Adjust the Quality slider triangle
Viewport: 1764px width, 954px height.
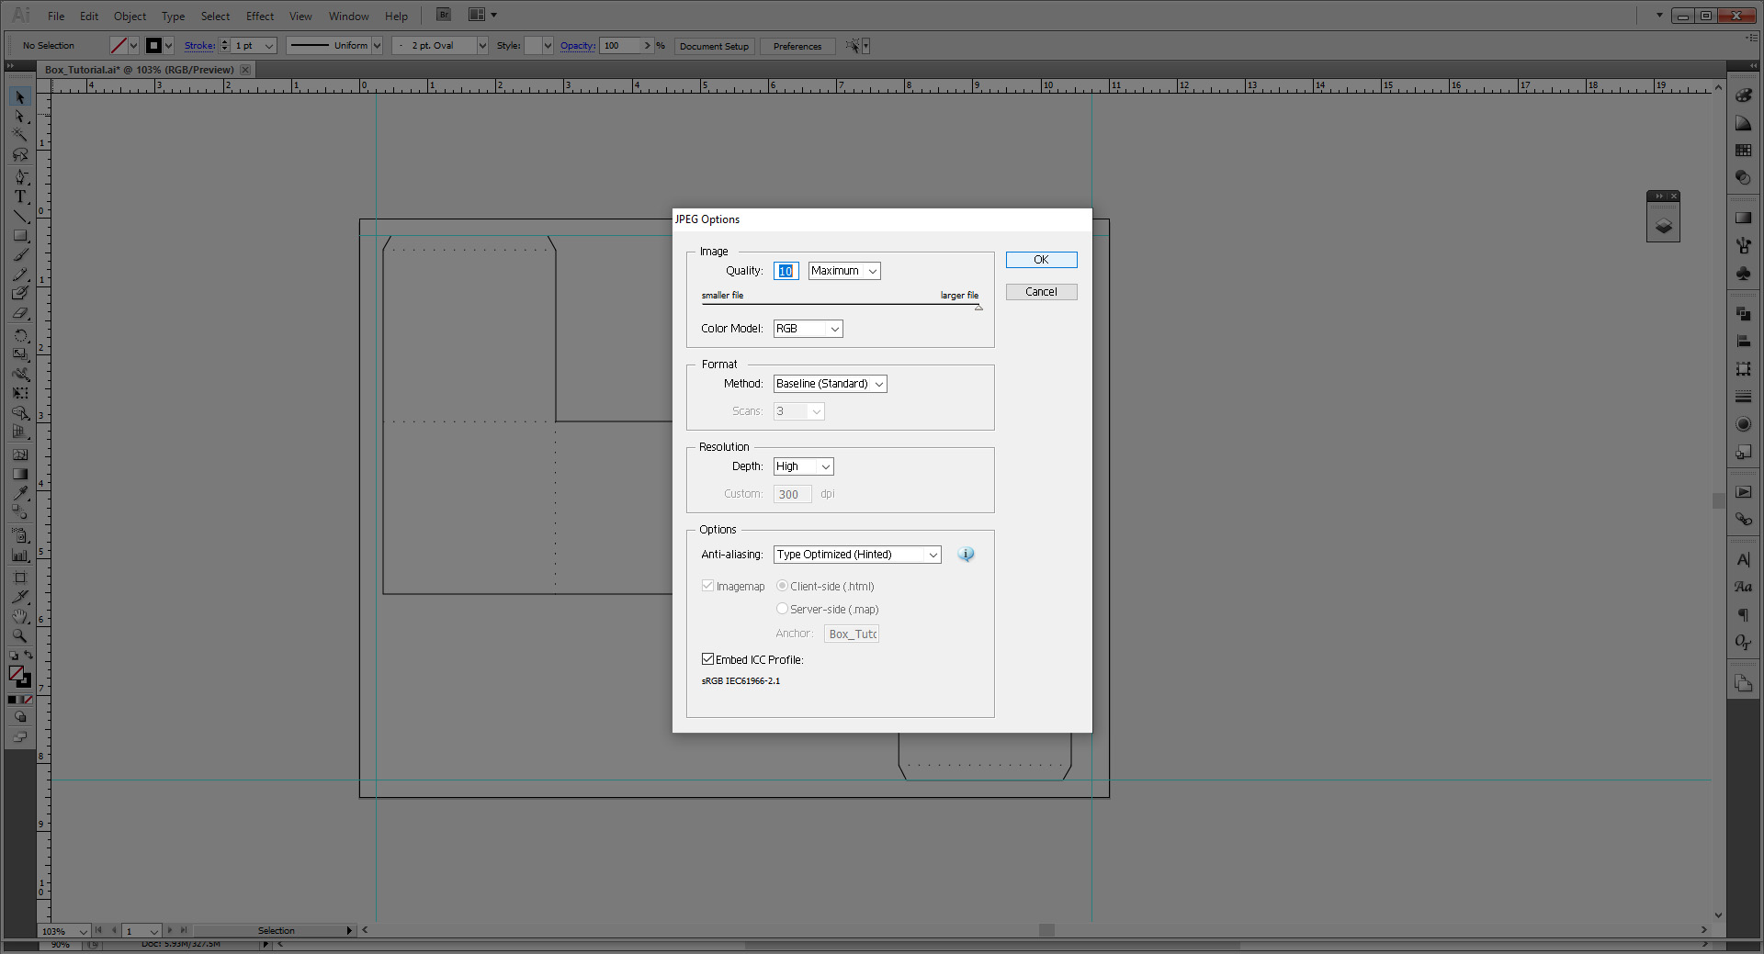coord(978,307)
